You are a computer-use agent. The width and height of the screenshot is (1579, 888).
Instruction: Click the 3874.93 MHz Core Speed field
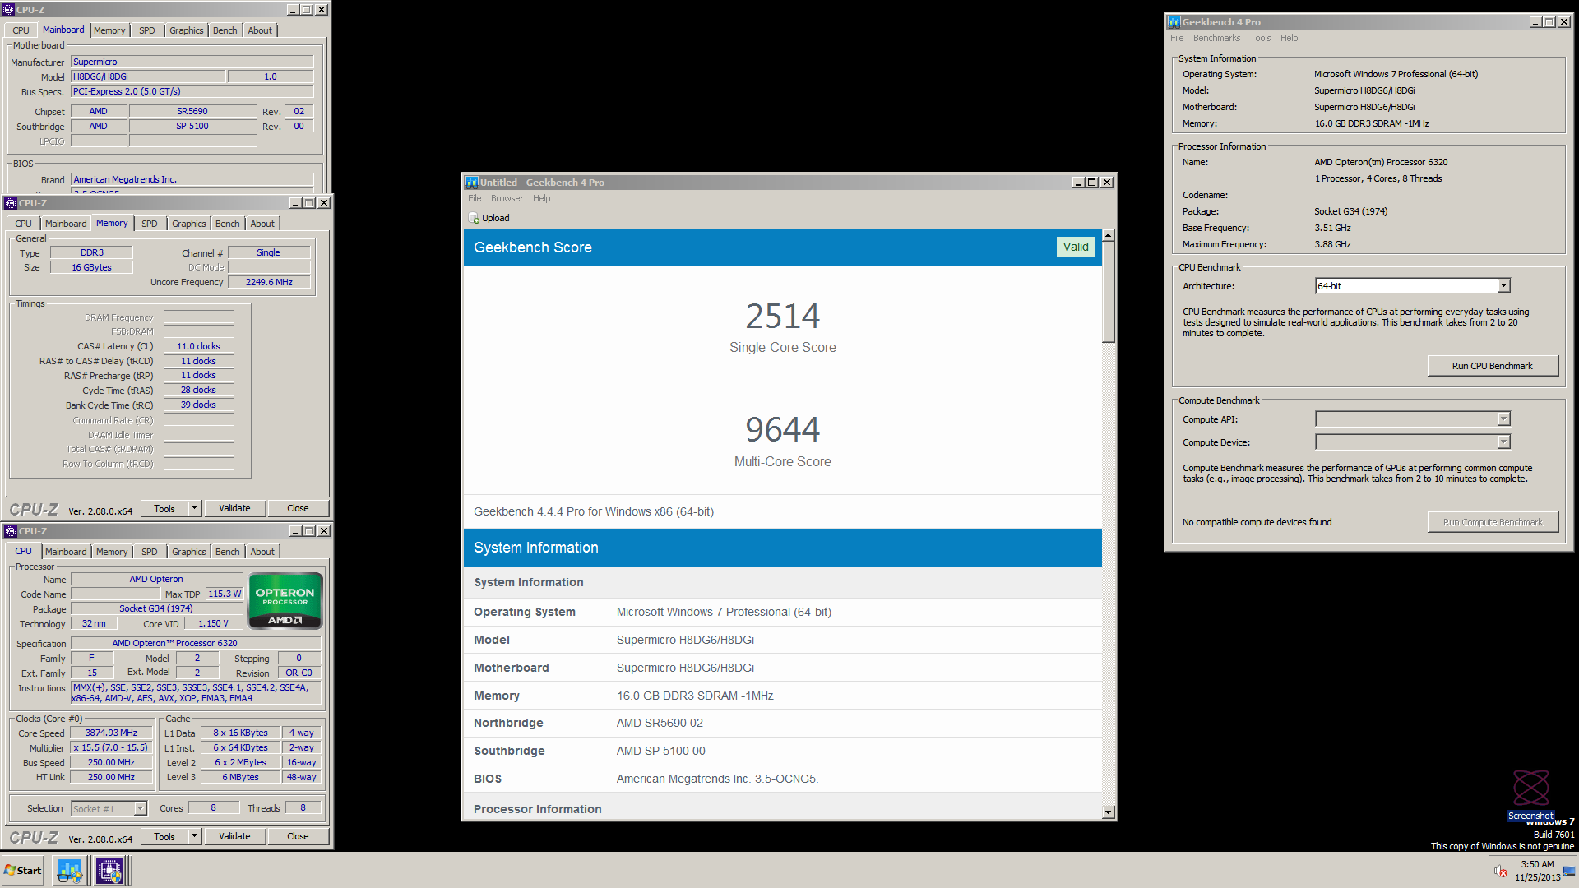pos(111,733)
